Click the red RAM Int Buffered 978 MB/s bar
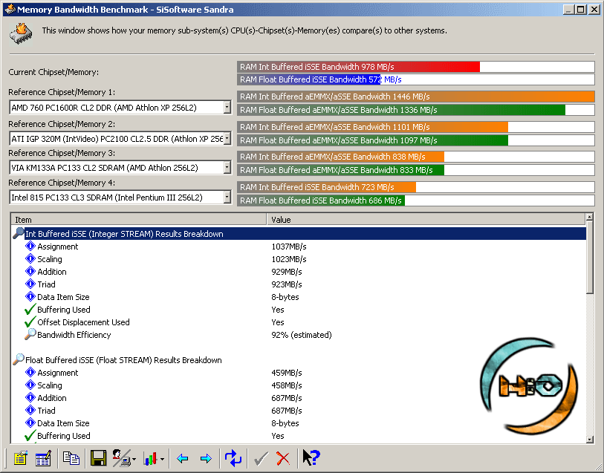The width and height of the screenshot is (604, 473). (x=358, y=67)
